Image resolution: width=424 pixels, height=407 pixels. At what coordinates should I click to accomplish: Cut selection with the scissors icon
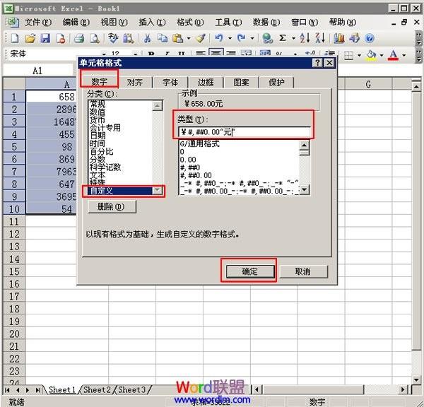pos(147,38)
